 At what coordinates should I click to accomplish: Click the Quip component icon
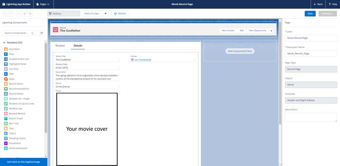(x=6, y=79)
